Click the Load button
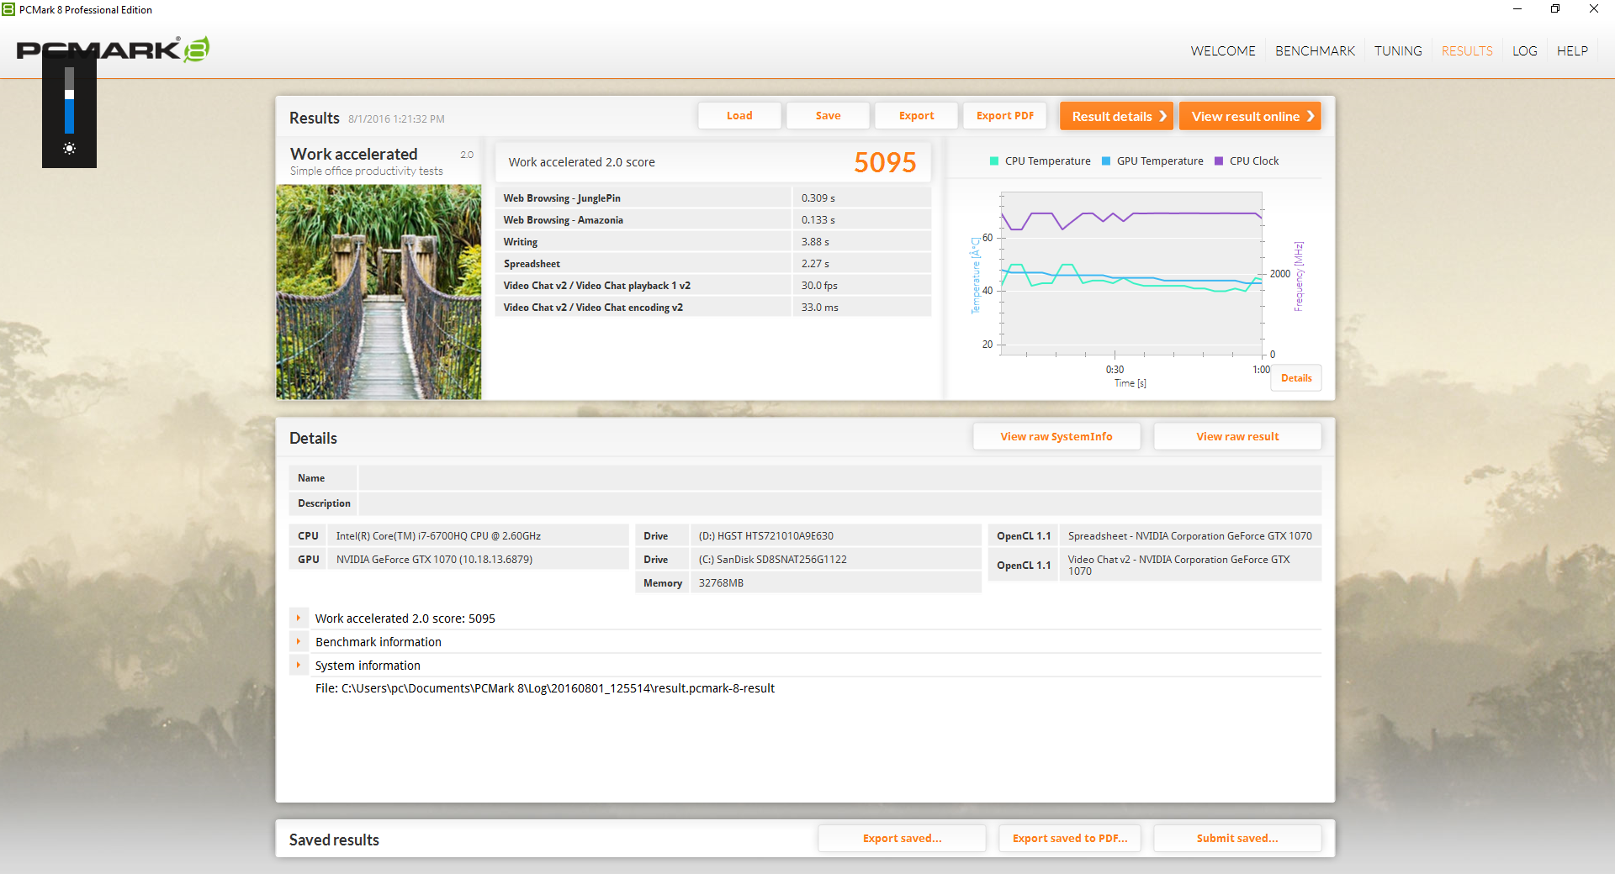Screen dimensions: 1615x874 pos(739,116)
